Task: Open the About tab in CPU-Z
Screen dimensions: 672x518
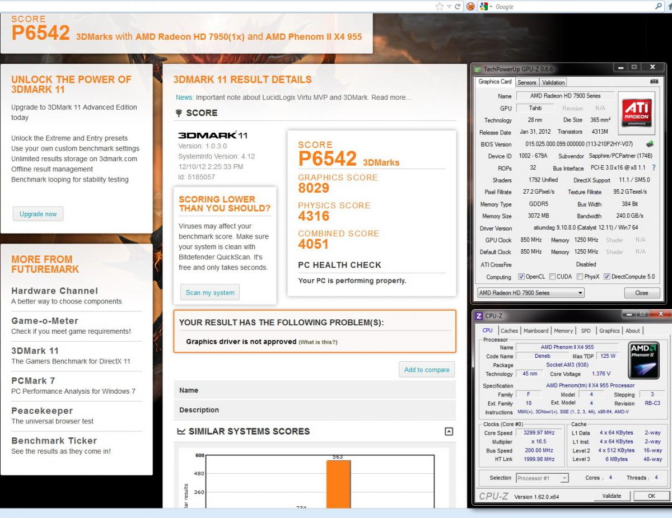Action: click(633, 331)
